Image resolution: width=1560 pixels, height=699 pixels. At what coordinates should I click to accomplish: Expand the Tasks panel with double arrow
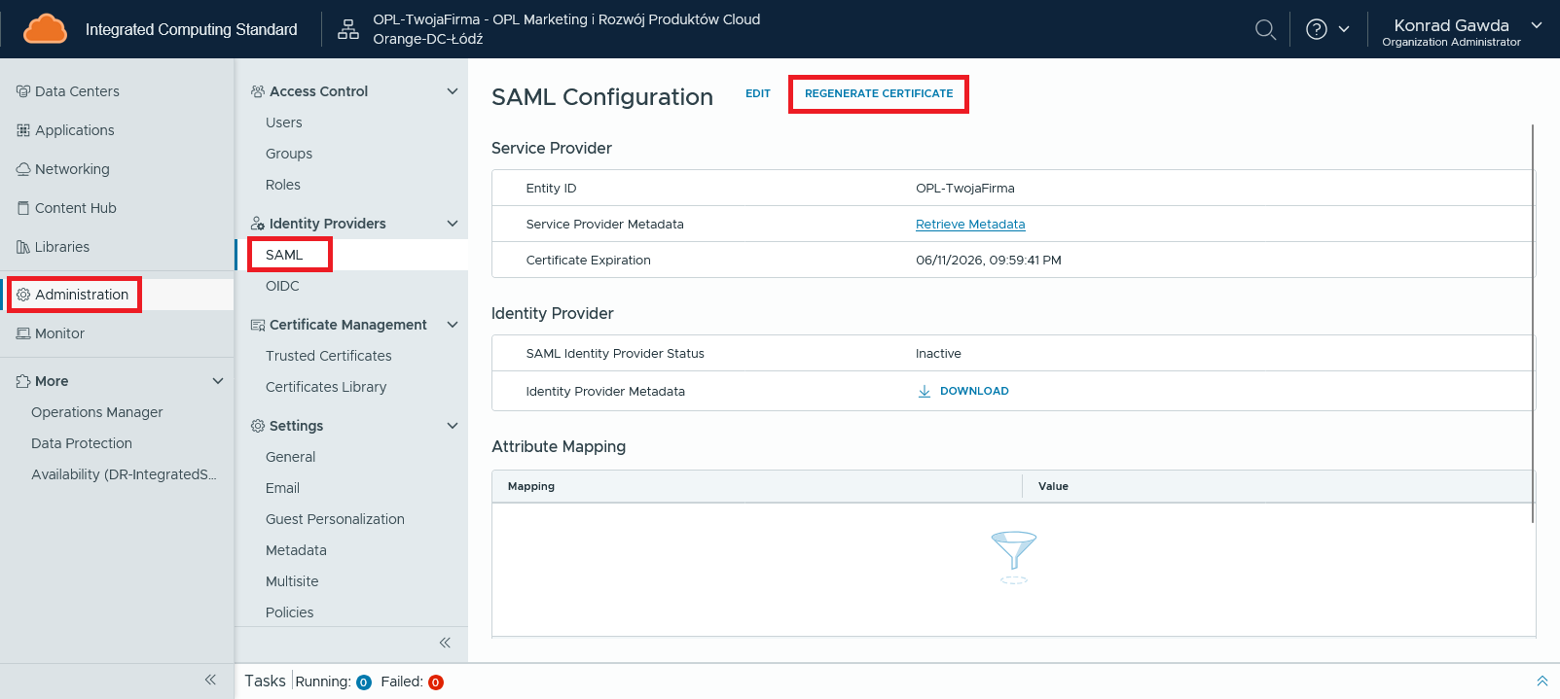[1542, 682]
